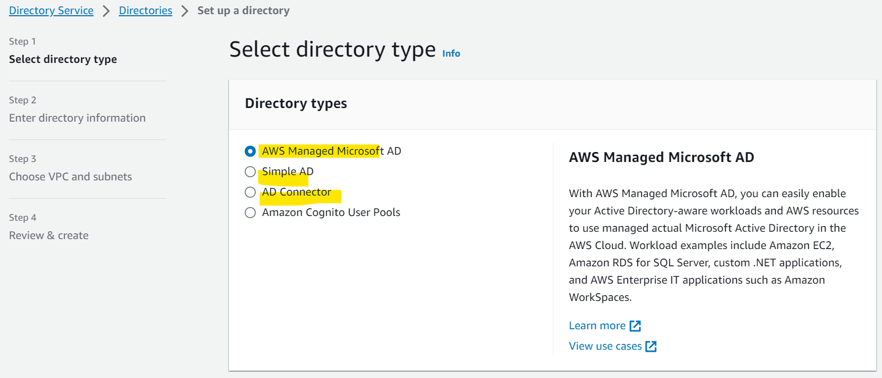The height and width of the screenshot is (378, 882).
Task: Select the AD Connector radio option
Action: [x=250, y=192]
